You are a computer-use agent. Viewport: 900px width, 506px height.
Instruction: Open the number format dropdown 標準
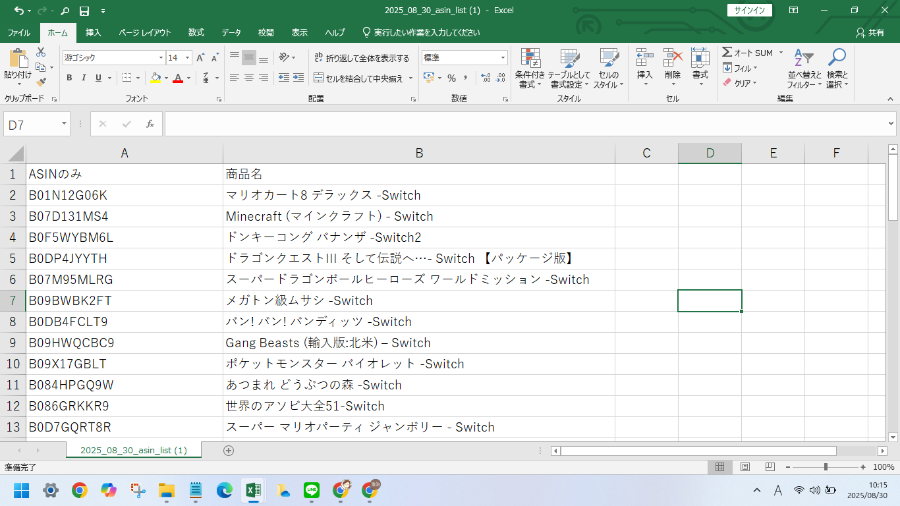click(x=503, y=58)
